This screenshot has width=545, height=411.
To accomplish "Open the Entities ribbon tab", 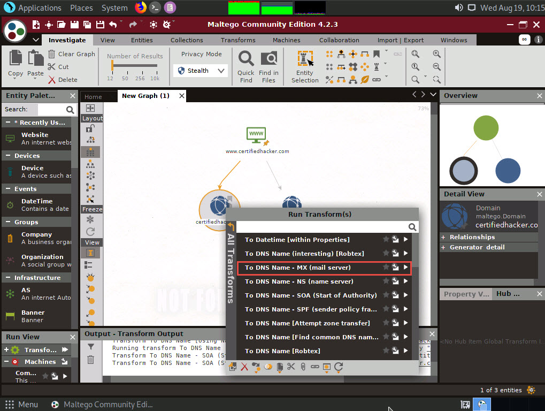I will pos(142,40).
